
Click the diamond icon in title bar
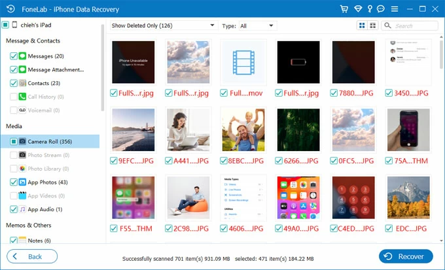(357, 8)
